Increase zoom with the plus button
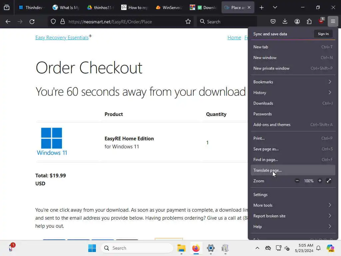Viewport: 341px width, 256px height. click(x=320, y=181)
